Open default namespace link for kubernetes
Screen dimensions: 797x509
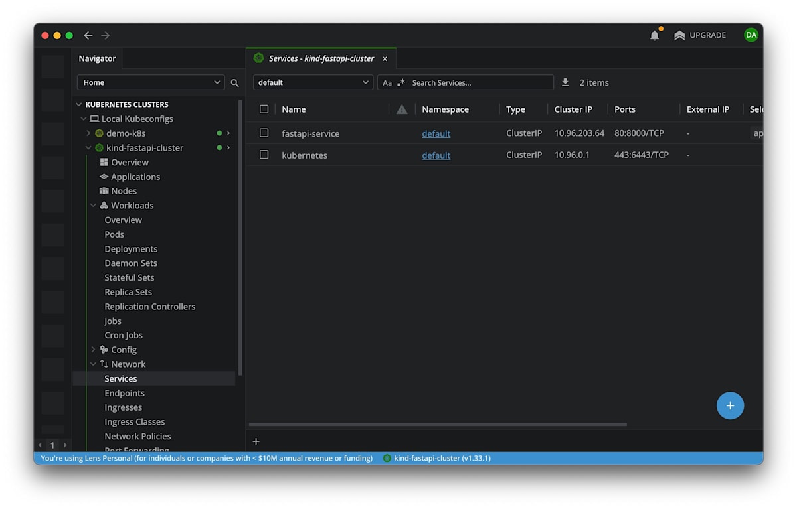436,155
